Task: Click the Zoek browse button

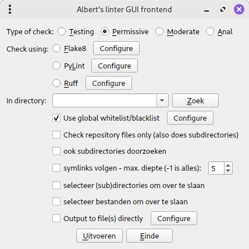Action: pos(195,100)
